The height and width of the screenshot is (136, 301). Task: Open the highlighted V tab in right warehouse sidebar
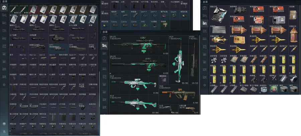click(x=205, y=23)
